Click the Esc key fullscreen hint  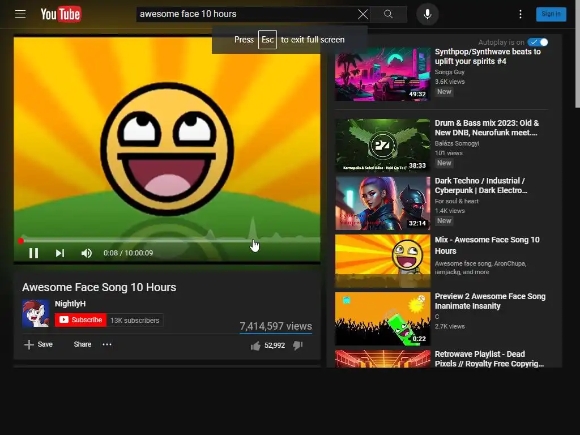click(267, 40)
